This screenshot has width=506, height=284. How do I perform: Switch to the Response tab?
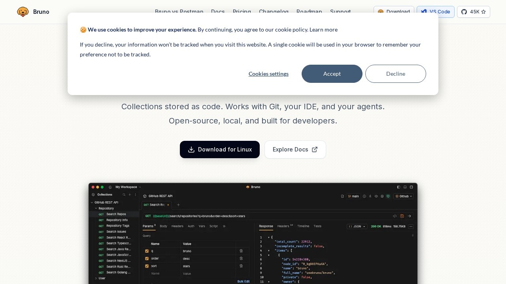[x=266, y=226]
